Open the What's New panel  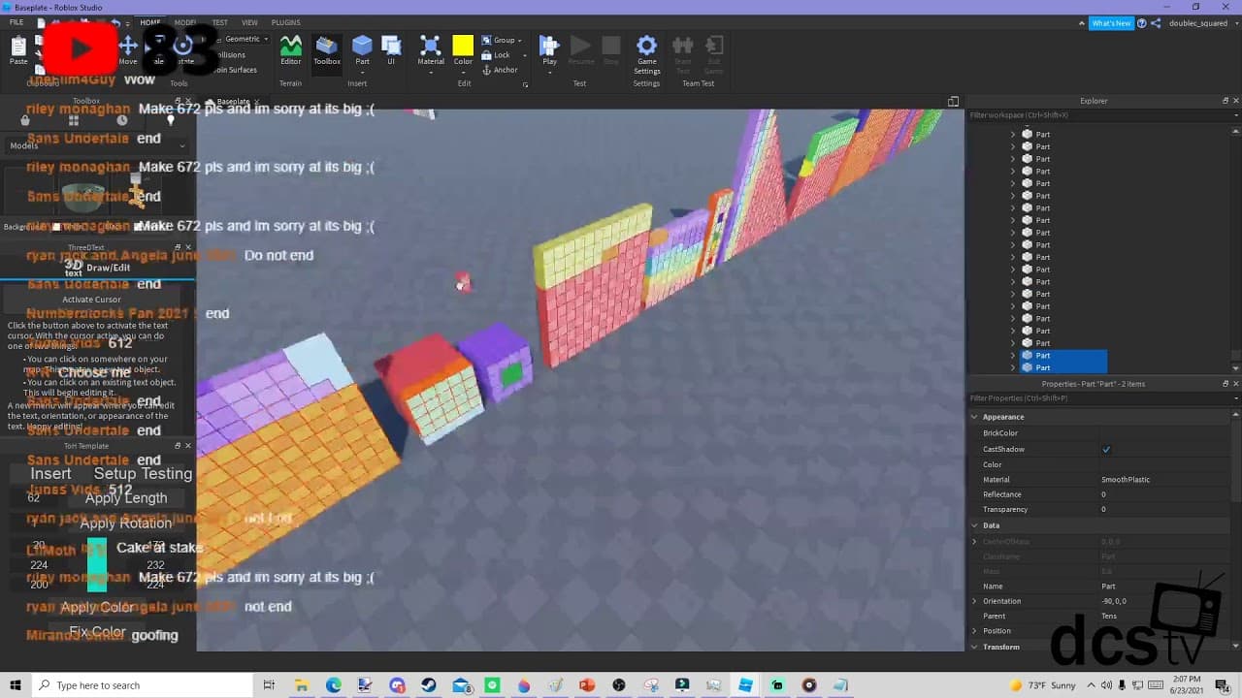(x=1111, y=23)
